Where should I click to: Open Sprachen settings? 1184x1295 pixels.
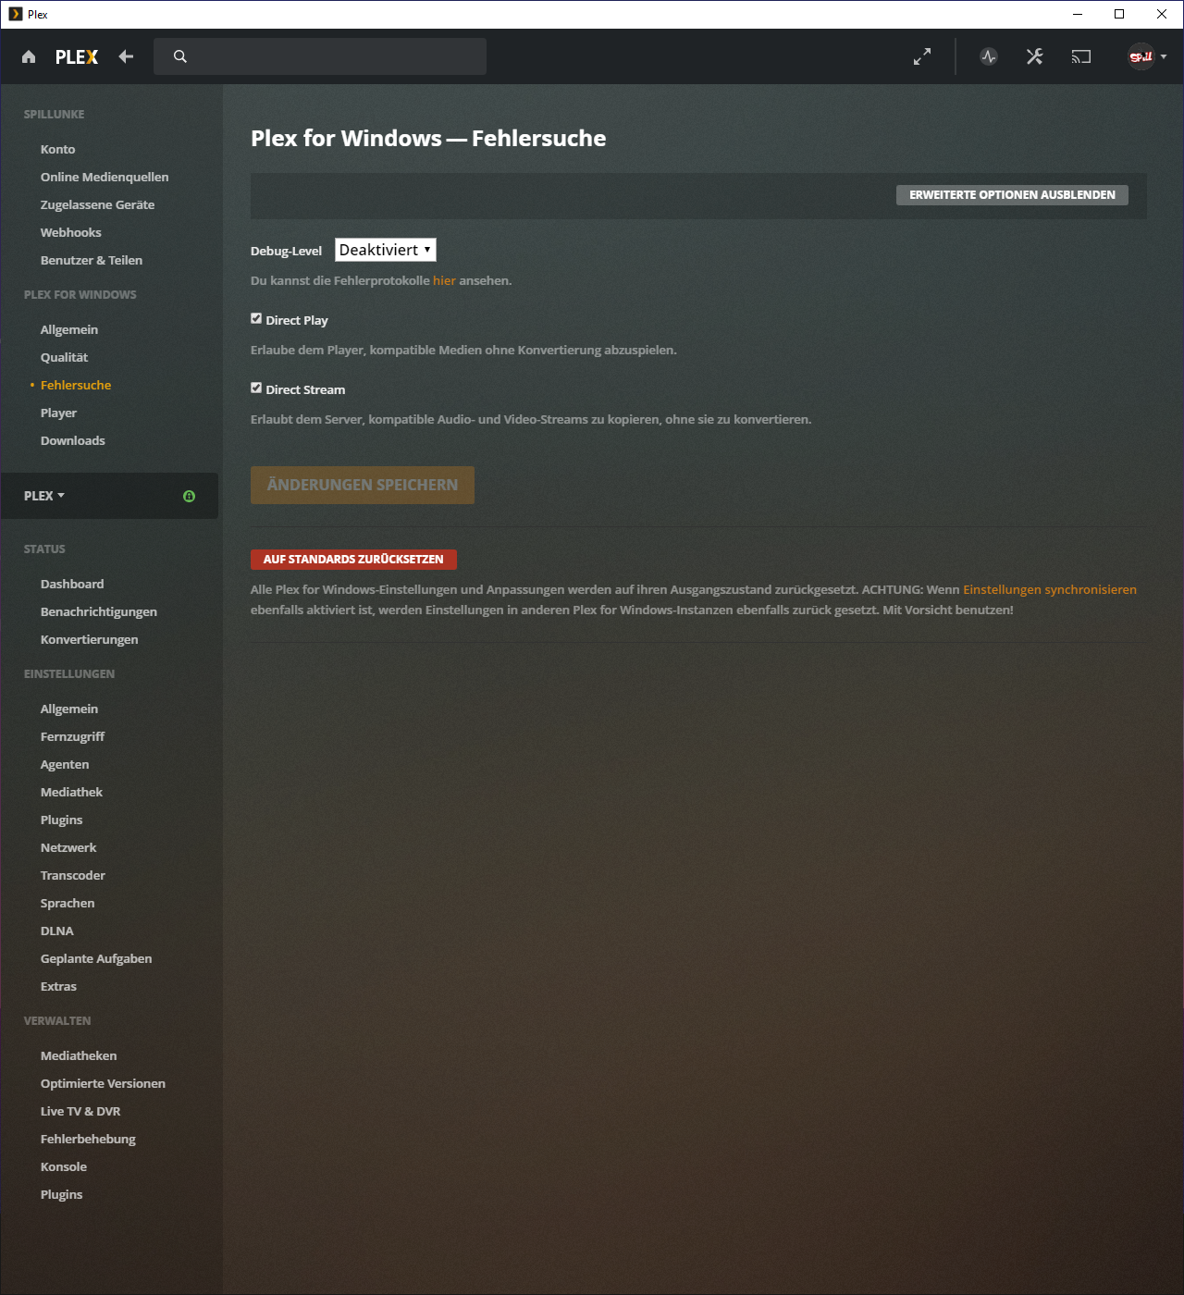tap(68, 903)
